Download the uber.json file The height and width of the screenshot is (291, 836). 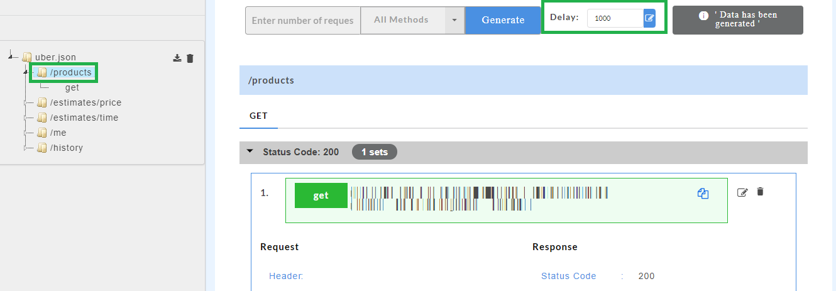(177, 58)
